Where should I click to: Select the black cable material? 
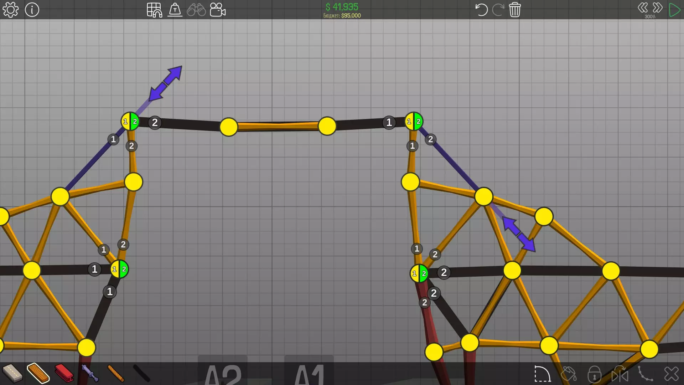[x=141, y=373]
